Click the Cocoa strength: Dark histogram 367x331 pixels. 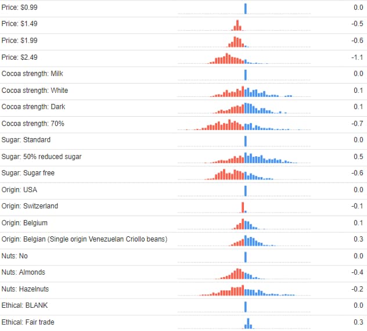[x=247, y=109]
